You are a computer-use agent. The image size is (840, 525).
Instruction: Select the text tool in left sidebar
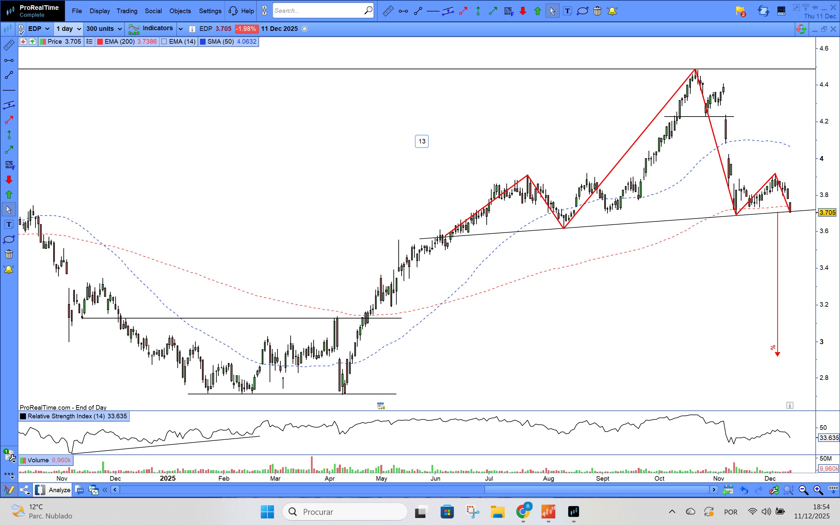[x=9, y=225]
